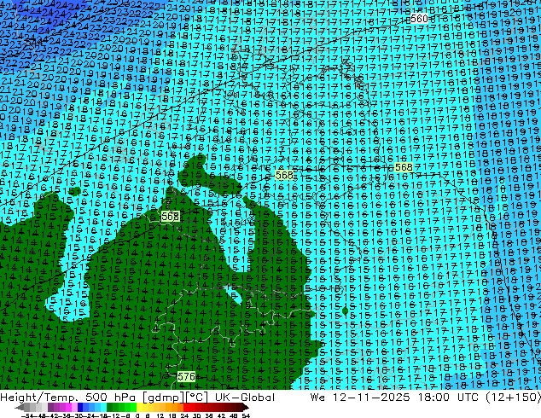Click the leftmost 568 contour label
This screenshot has height=418, width=541.
170,216
